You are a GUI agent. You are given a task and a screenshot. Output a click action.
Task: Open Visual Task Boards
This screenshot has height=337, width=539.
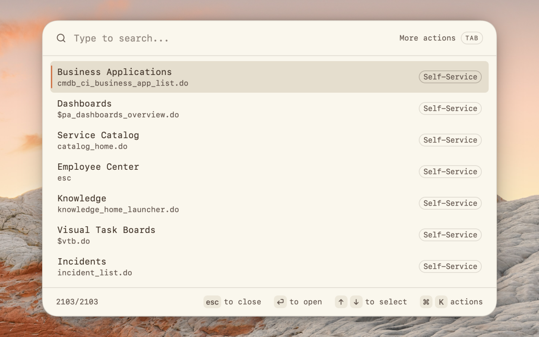269,235
